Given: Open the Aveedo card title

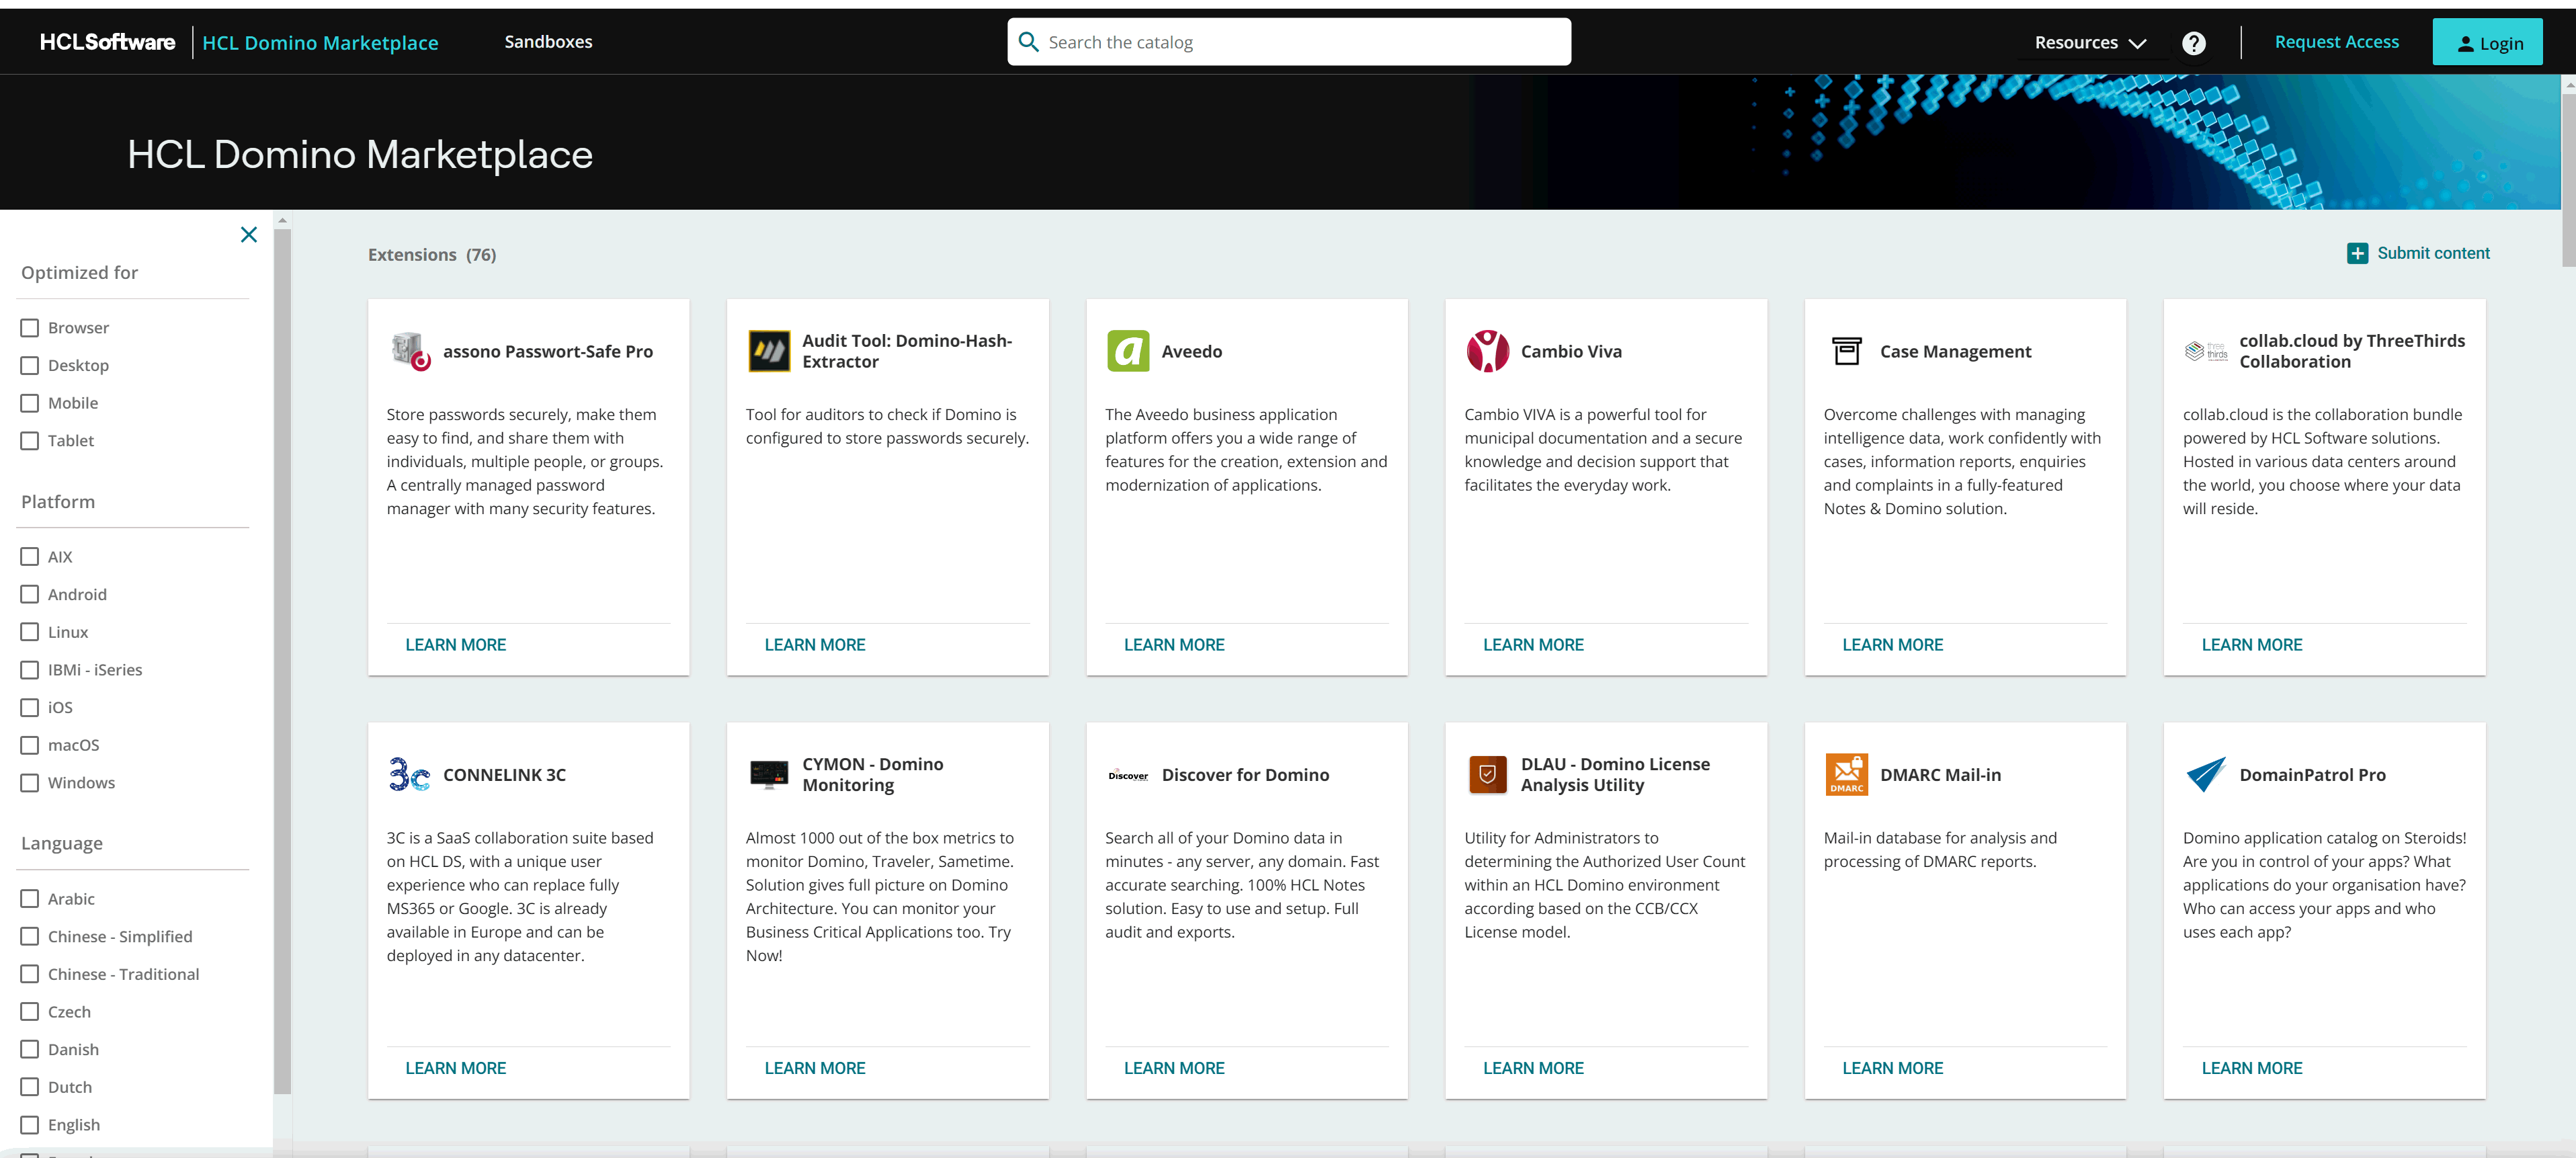Looking at the screenshot, I should 1192,352.
